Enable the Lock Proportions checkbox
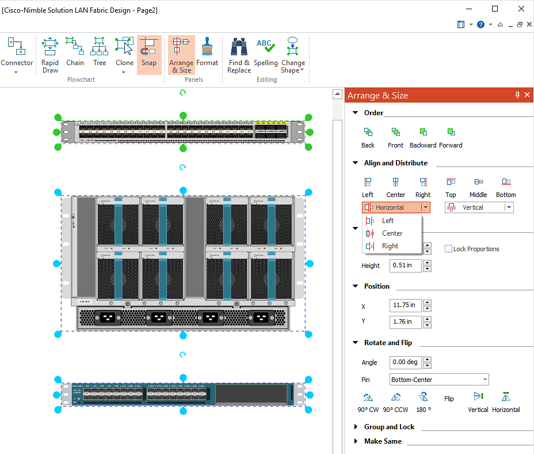 tap(449, 249)
